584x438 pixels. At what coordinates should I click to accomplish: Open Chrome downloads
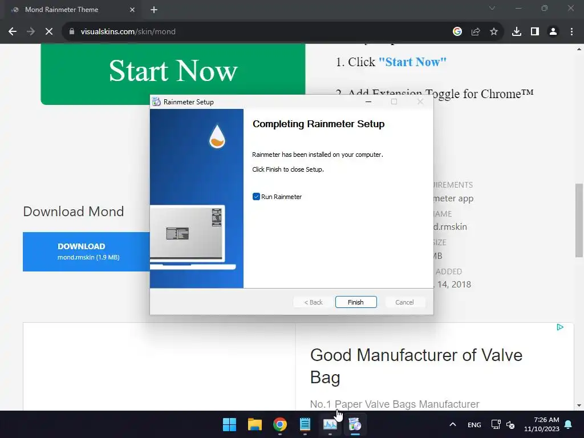tap(517, 32)
